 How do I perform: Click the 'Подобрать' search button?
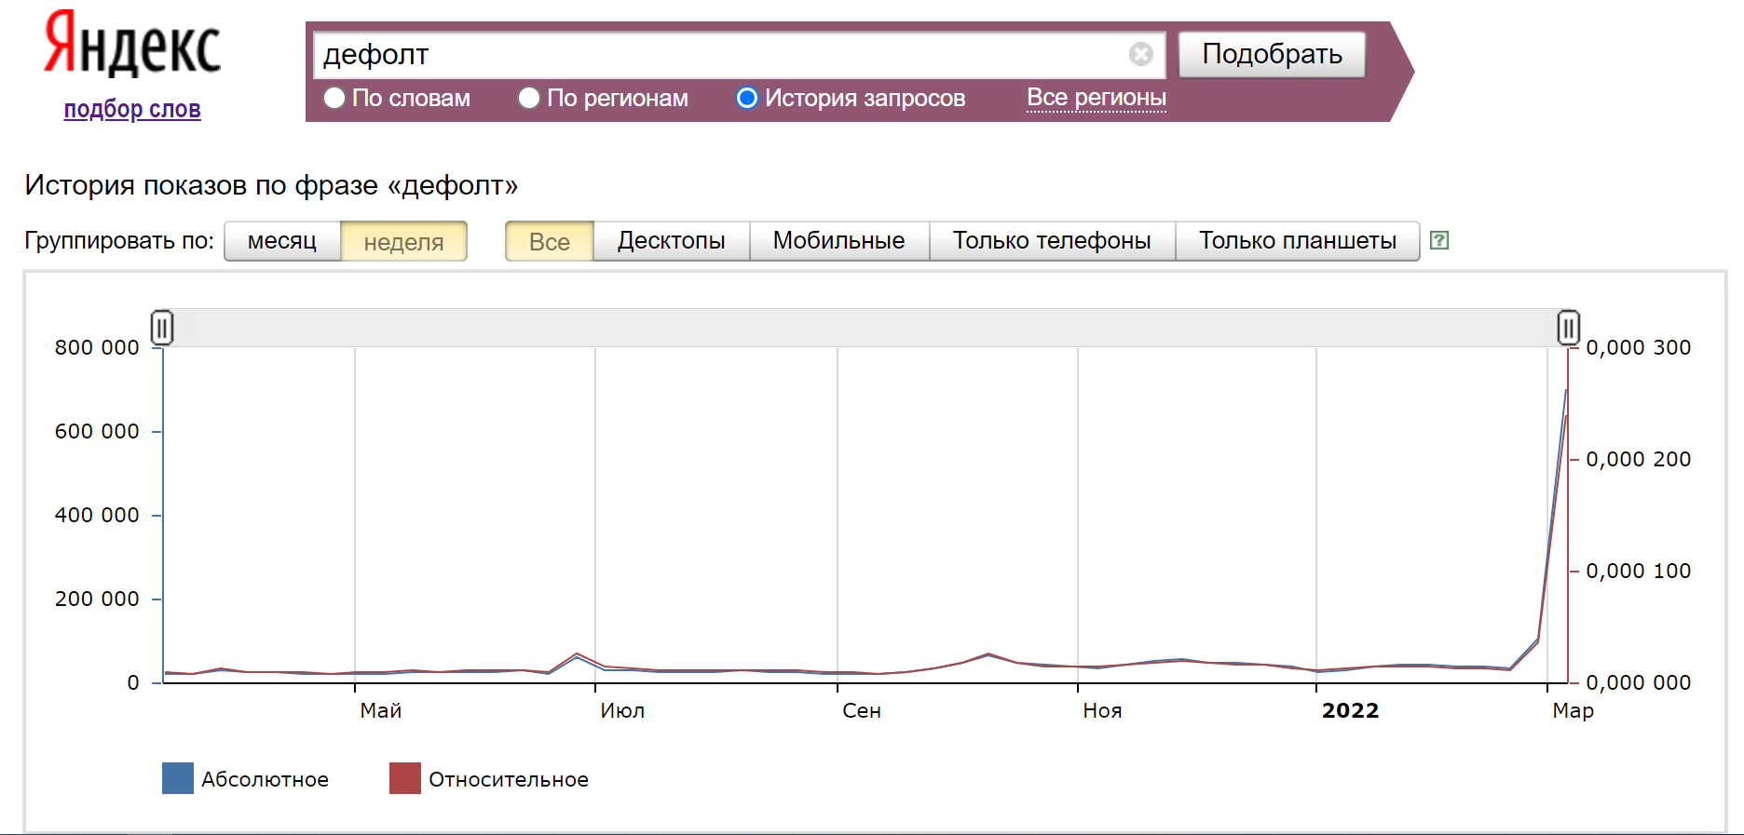[1272, 54]
